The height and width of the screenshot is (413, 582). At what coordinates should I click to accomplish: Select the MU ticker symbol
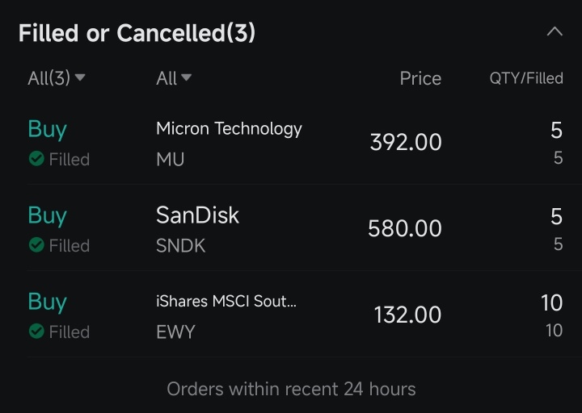(x=170, y=159)
